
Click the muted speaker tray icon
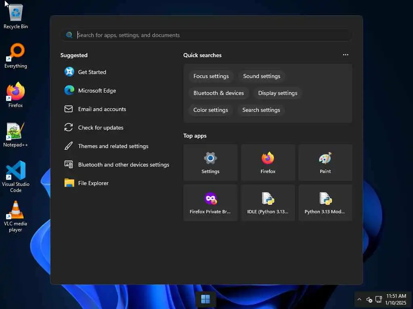tap(369, 299)
